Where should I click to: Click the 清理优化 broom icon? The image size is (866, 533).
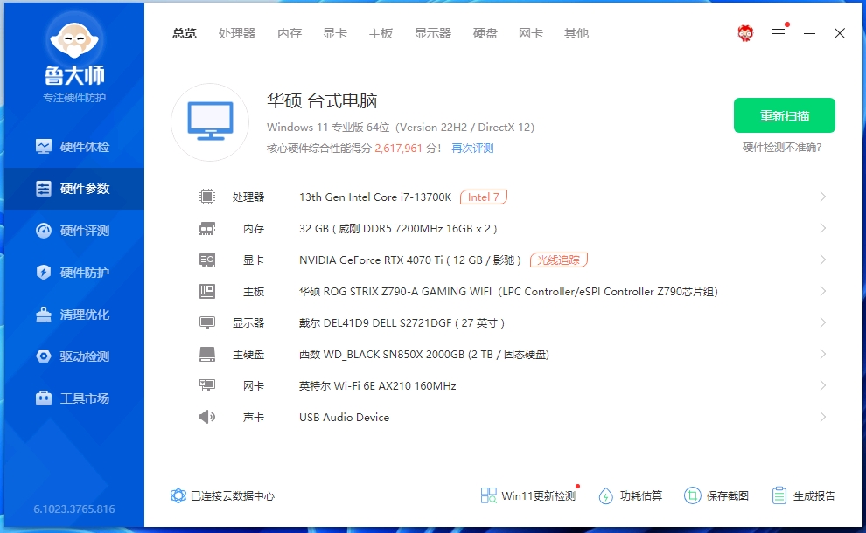tap(44, 315)
